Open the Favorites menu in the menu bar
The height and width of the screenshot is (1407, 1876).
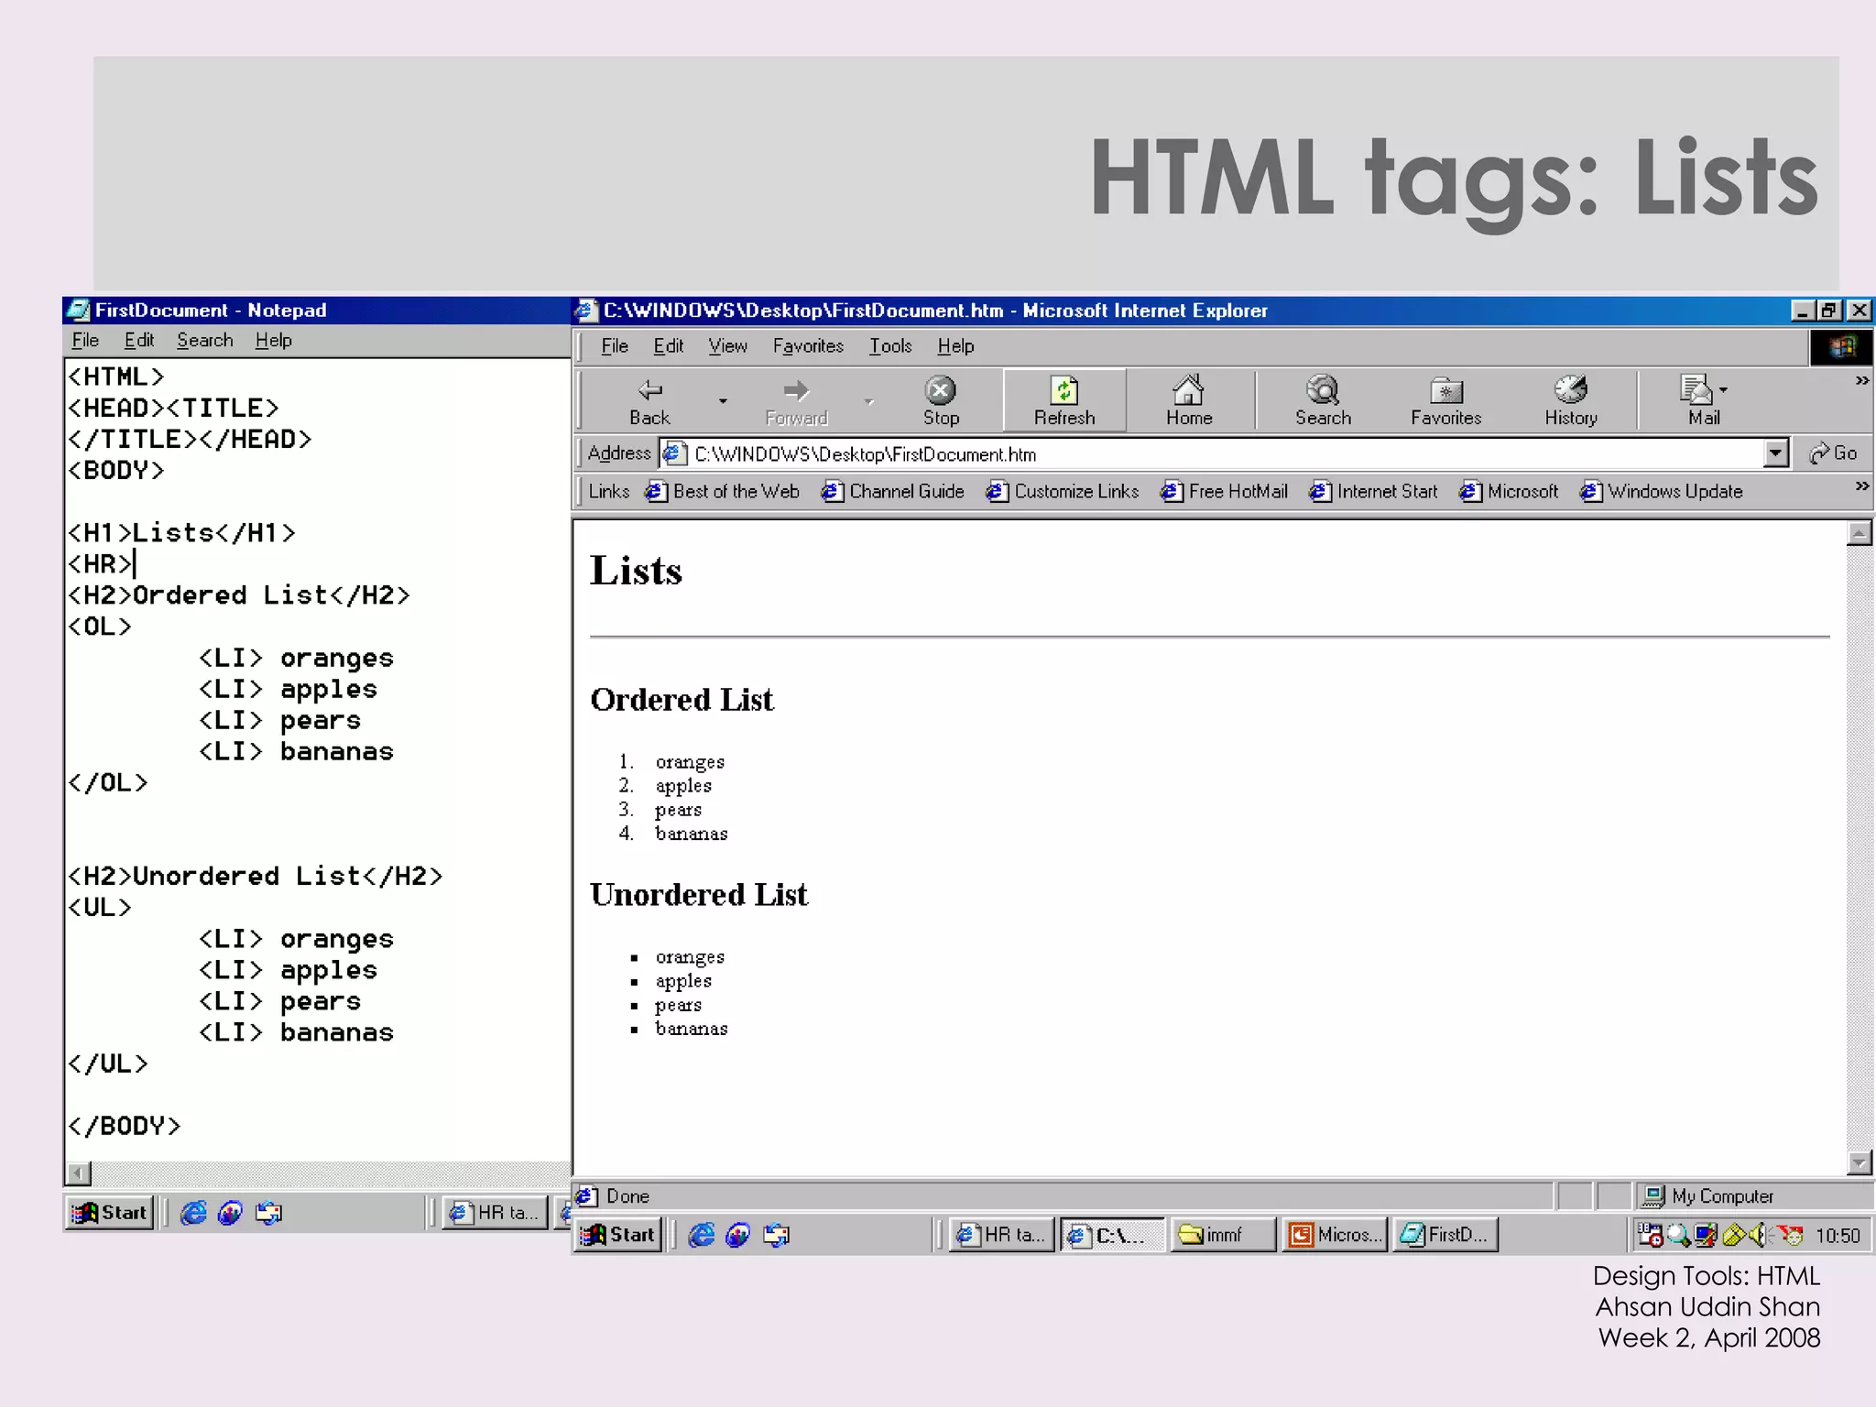click(808, 346)
